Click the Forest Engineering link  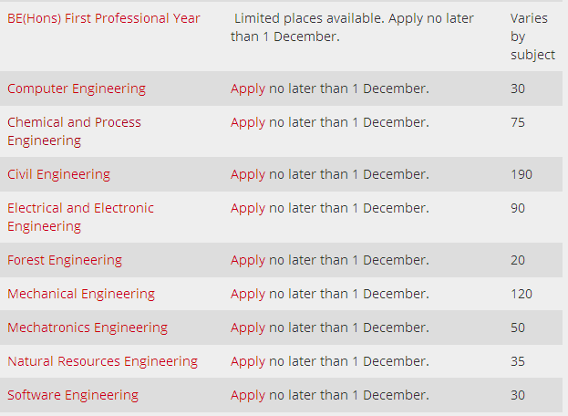65,260
